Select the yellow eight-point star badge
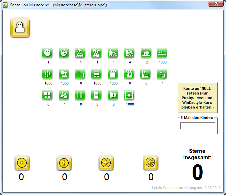Screen dimensions: 226x195 point(150,163)
